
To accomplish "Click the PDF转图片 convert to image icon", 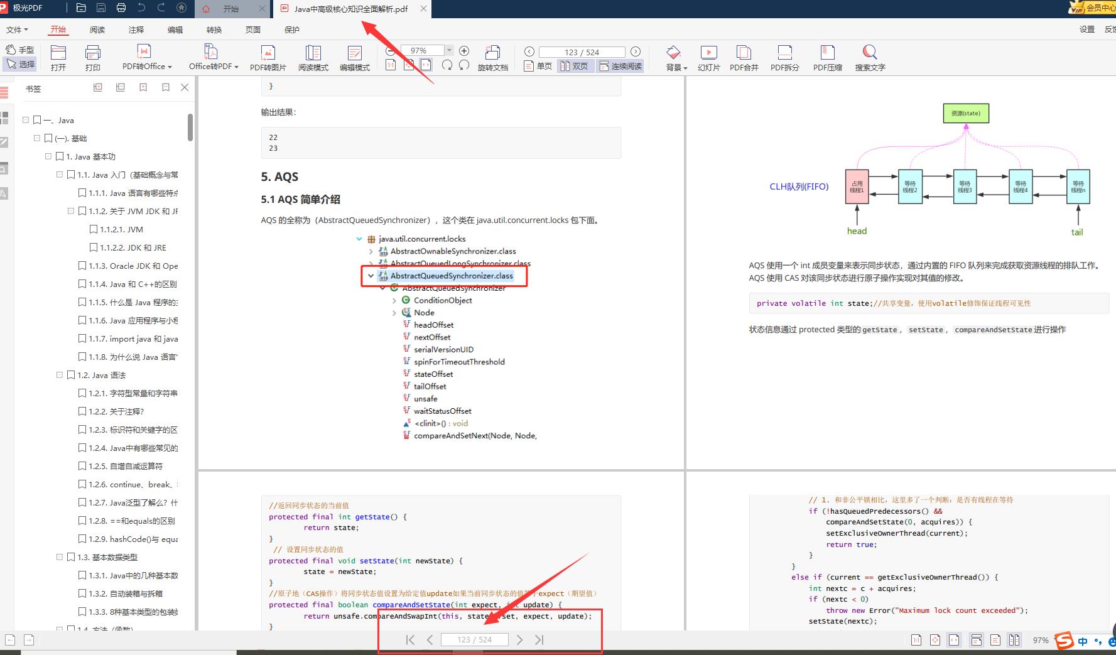I will (x=268, y=58).
